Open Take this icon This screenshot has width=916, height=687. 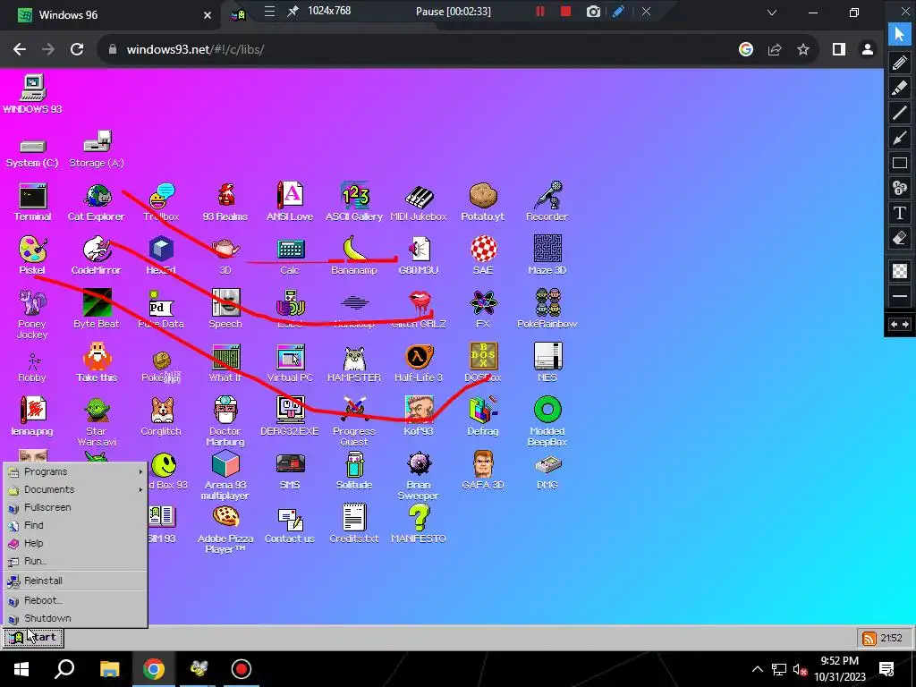pos(97,363)
